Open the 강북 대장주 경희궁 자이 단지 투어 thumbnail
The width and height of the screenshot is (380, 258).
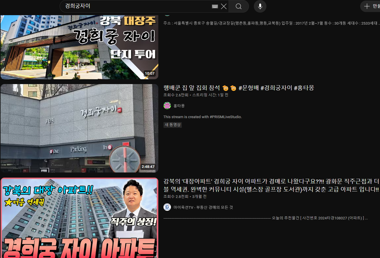click(79, 47)
